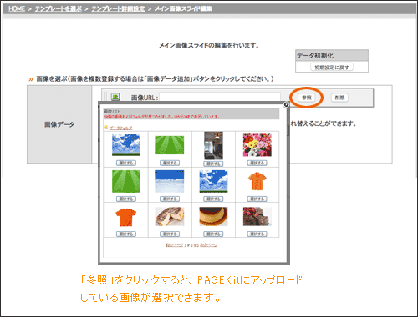Image resolution: width=418 pixels, height=317 pixels.
Task: Go to テンプレートを選ぶ breadcrumb link
Action: pos(59,8)
